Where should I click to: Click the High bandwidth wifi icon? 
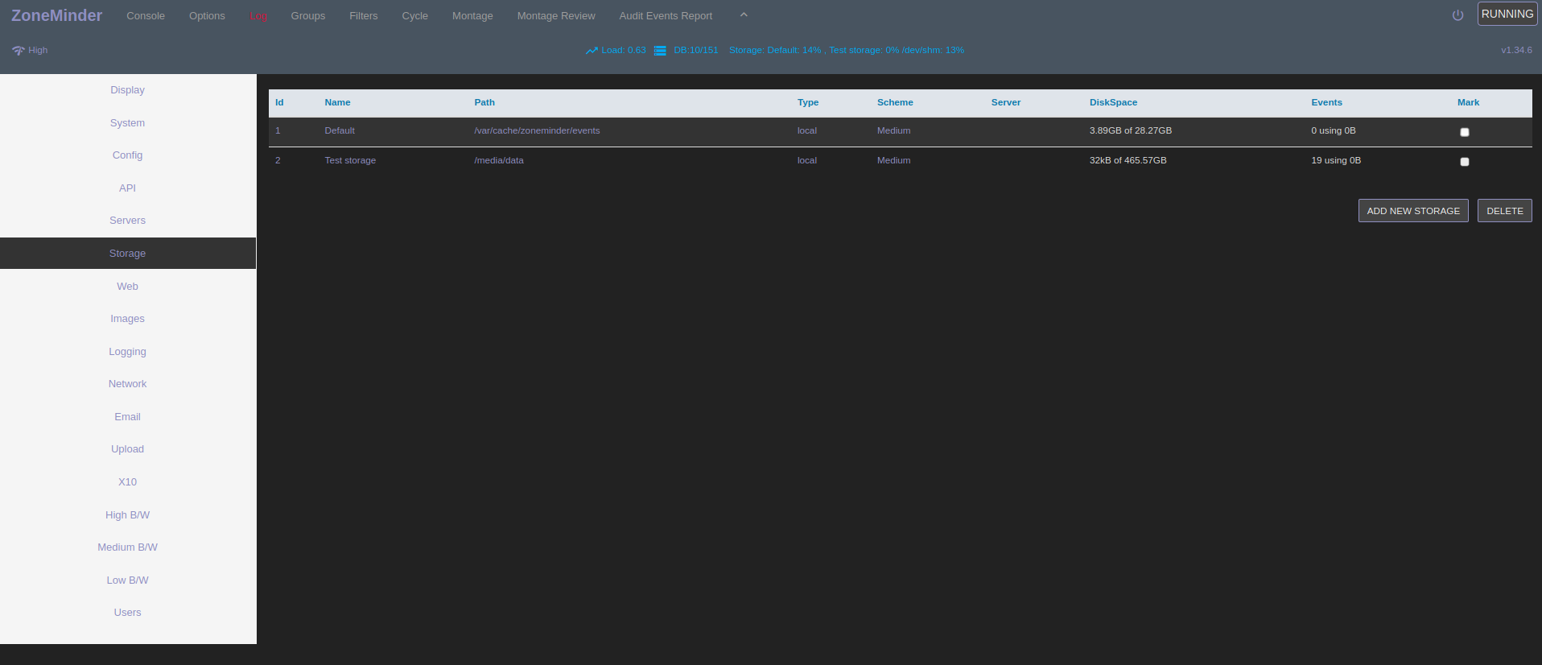click(19, 50)
